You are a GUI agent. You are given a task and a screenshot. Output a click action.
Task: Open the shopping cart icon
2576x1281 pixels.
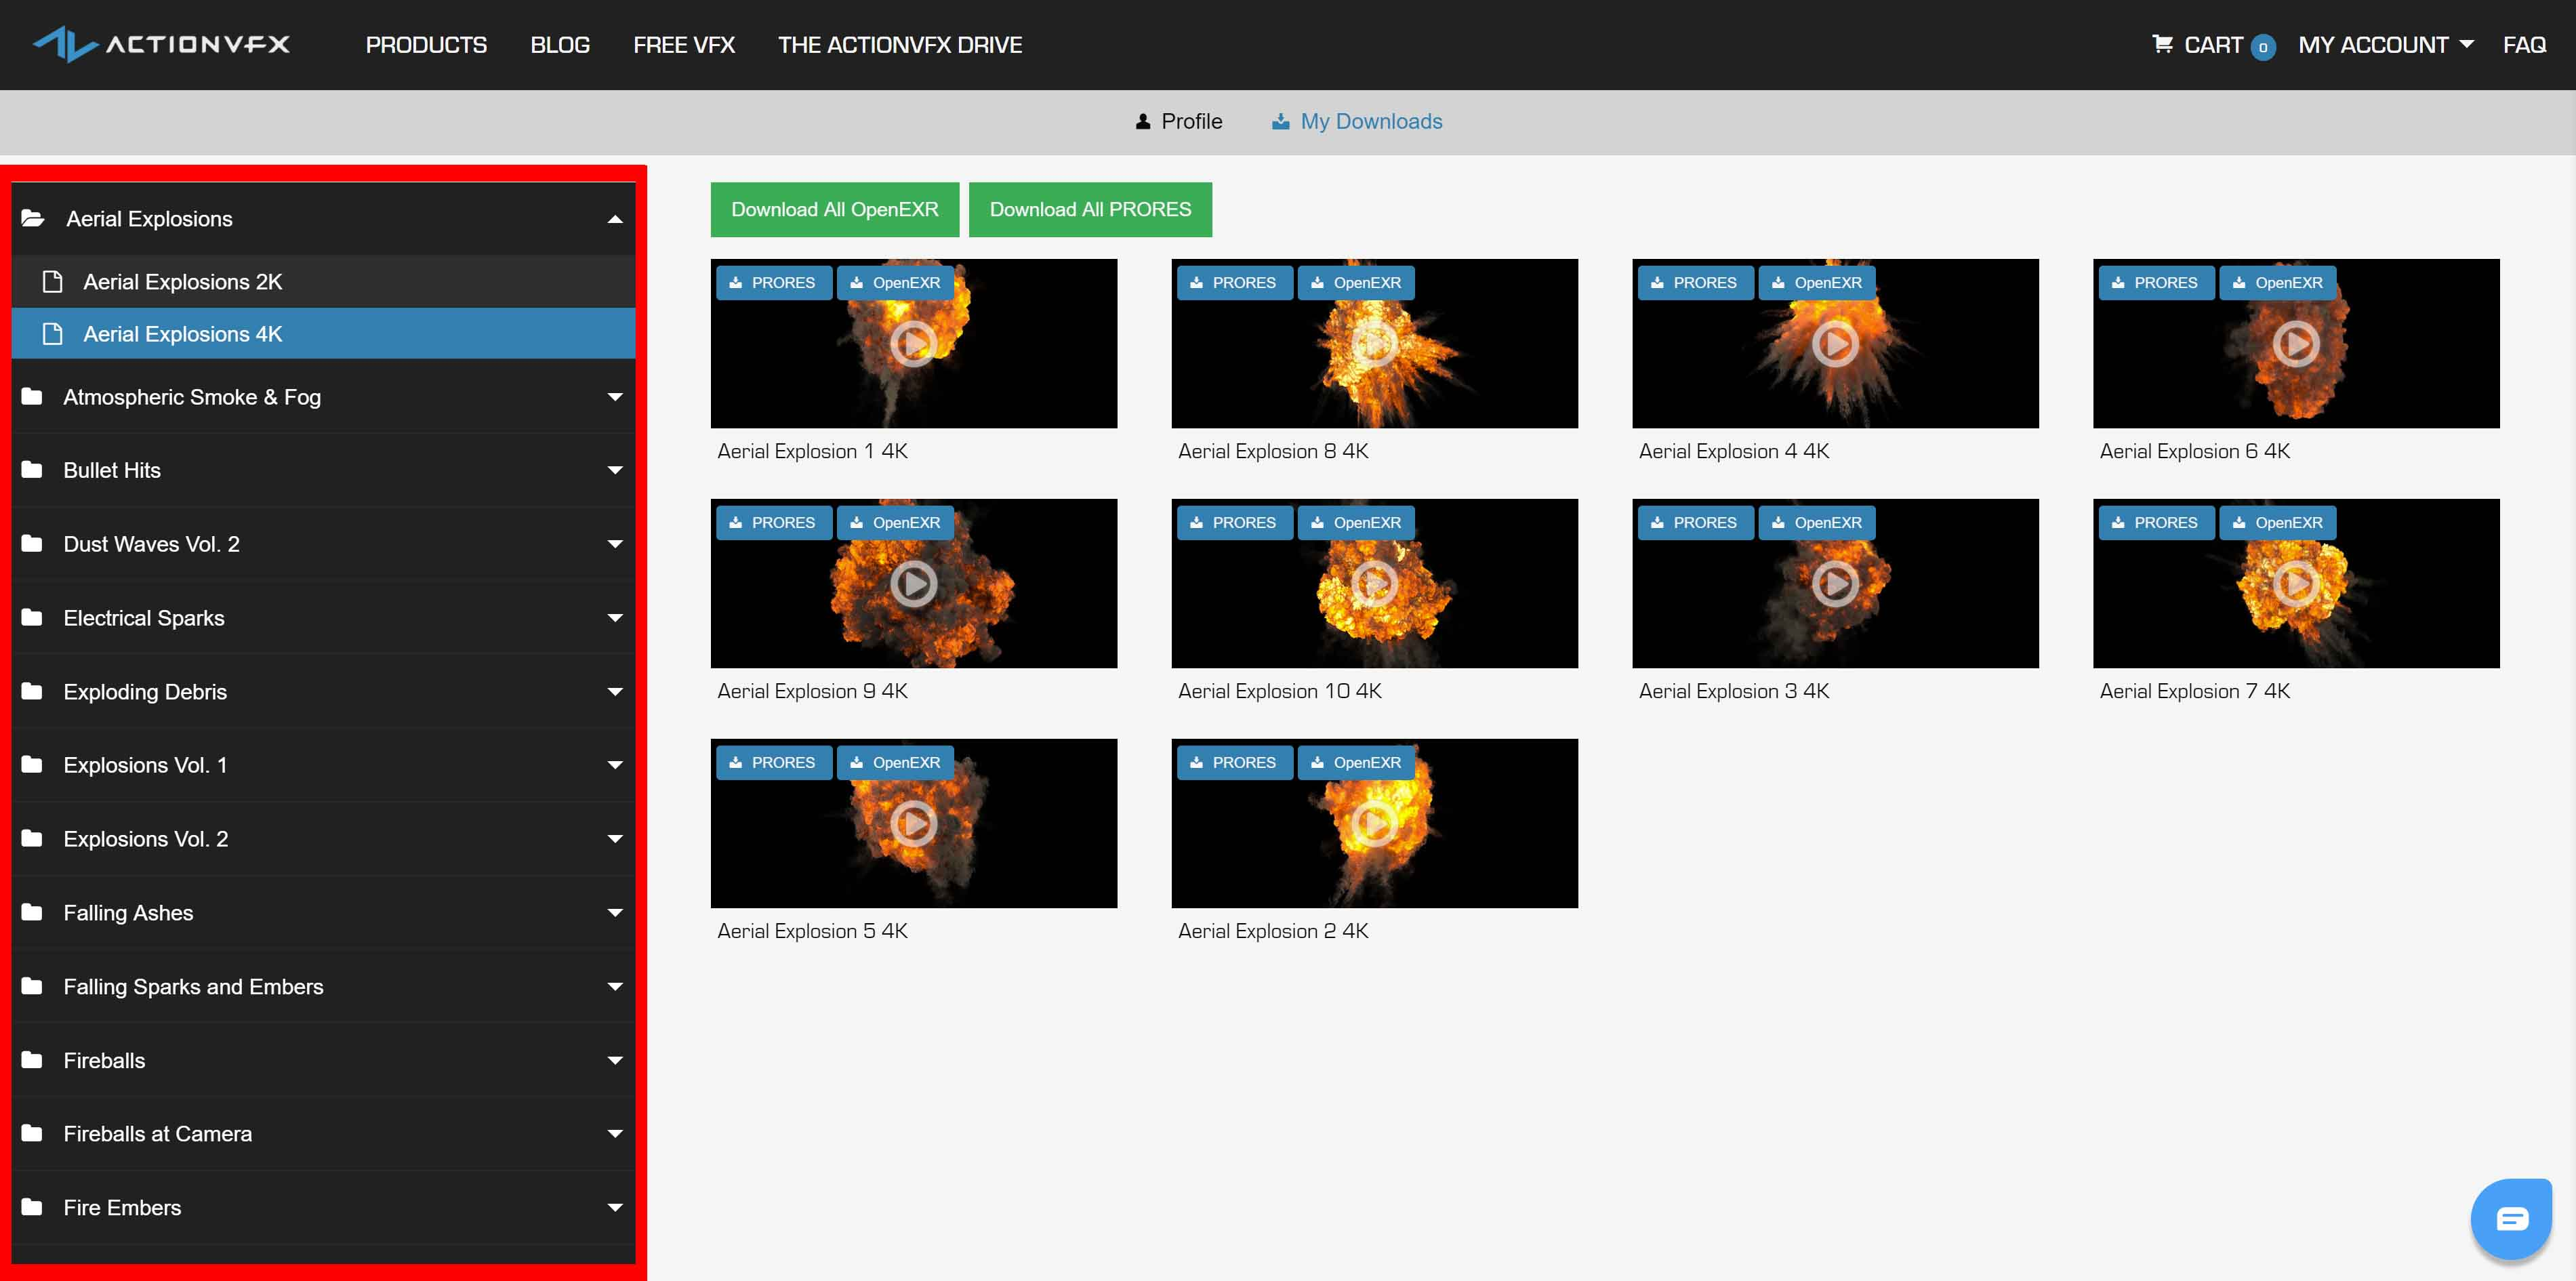(x=2162, y=44)
